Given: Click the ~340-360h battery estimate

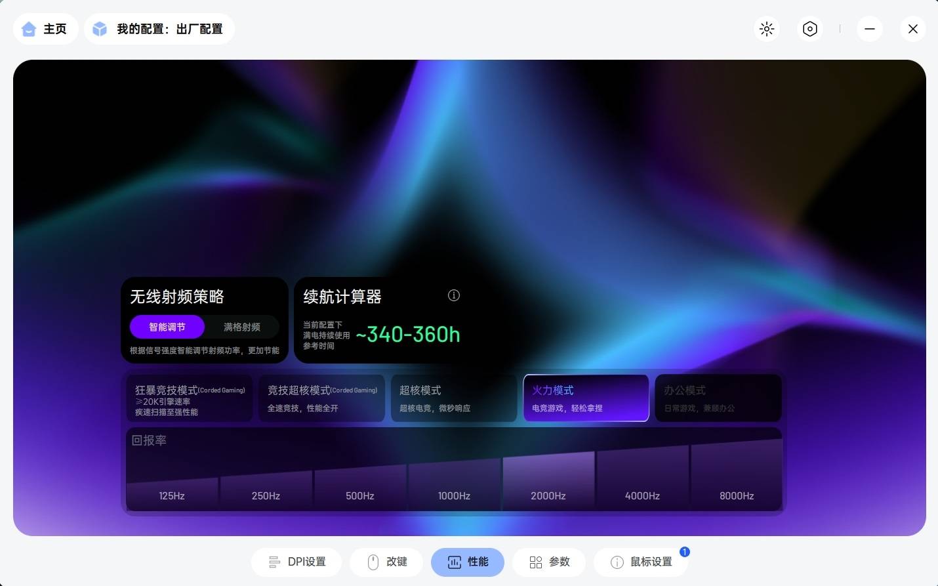Looking at the screenshot, I should pos(407,335).
